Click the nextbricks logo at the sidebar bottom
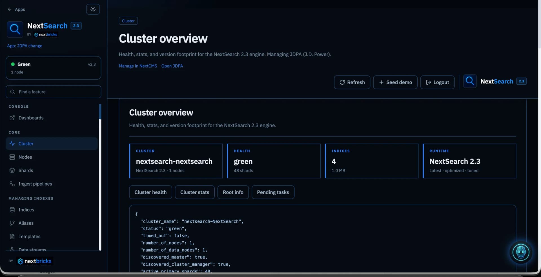This screenshot has height=277, width=541. [35, 261]
